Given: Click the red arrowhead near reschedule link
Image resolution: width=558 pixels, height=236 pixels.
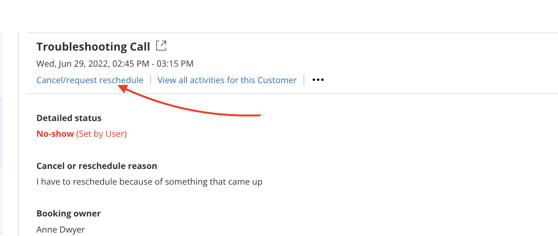Looking at the screenshot, I should [x=122, y=88].
